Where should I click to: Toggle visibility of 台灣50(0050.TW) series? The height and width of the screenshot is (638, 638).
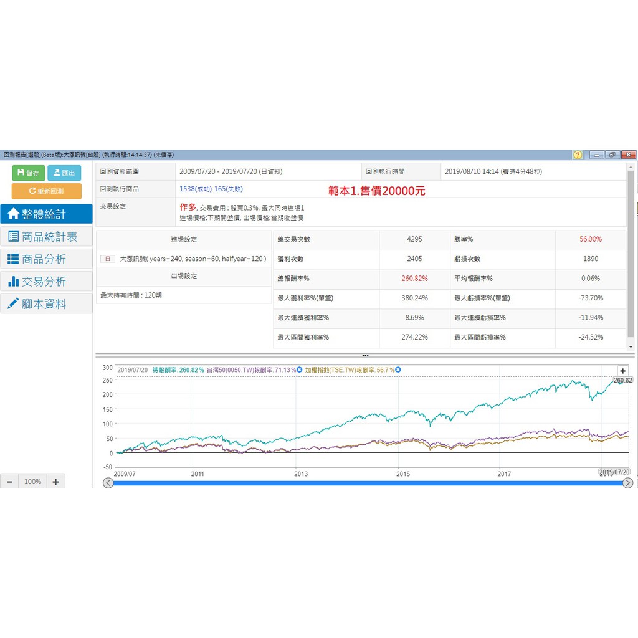click(x=298, y=369)
